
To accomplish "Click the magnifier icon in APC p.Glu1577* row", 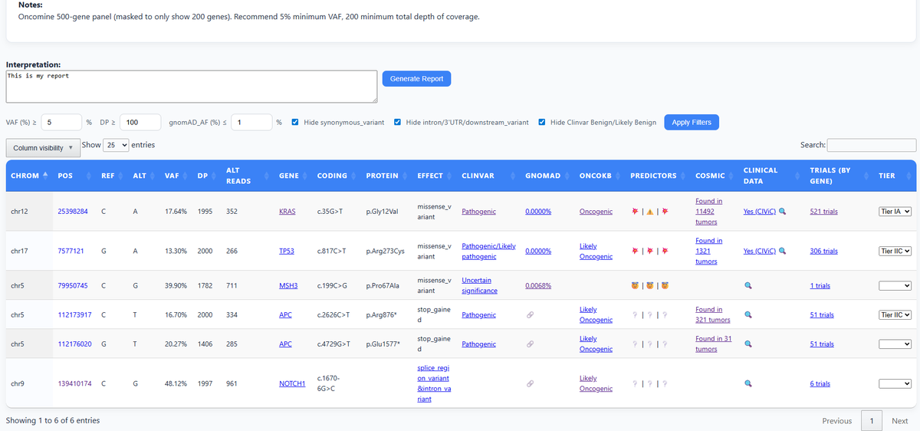I will coord(748,344).
